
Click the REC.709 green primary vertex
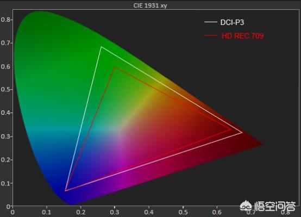(115, 67)
